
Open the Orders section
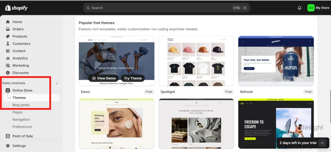coord(18,29)
